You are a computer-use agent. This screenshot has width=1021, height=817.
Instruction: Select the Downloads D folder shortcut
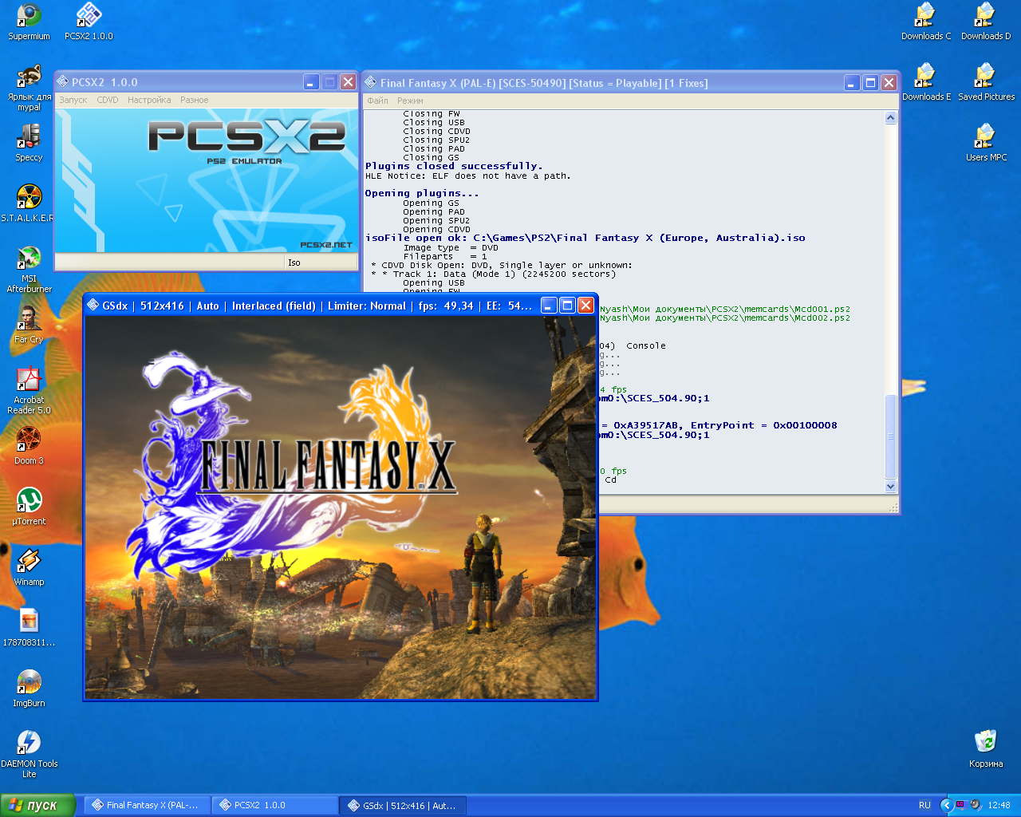point(986,22)
